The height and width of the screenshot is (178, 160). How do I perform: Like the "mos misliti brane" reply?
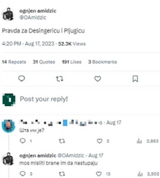click(99, 174)
